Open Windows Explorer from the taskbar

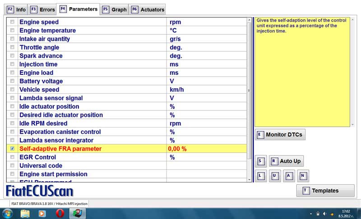pos(25,213)
